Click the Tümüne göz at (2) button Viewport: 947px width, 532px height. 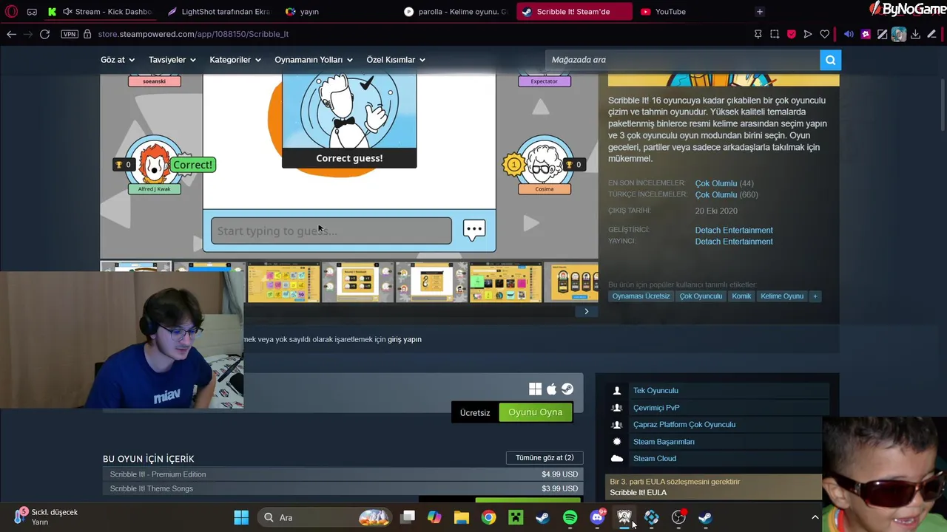(545, 458)
